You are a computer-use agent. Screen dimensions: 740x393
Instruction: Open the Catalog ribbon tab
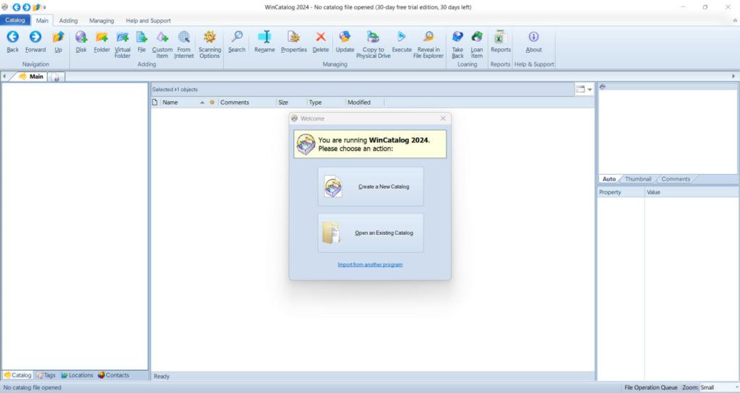click(15, 20)
